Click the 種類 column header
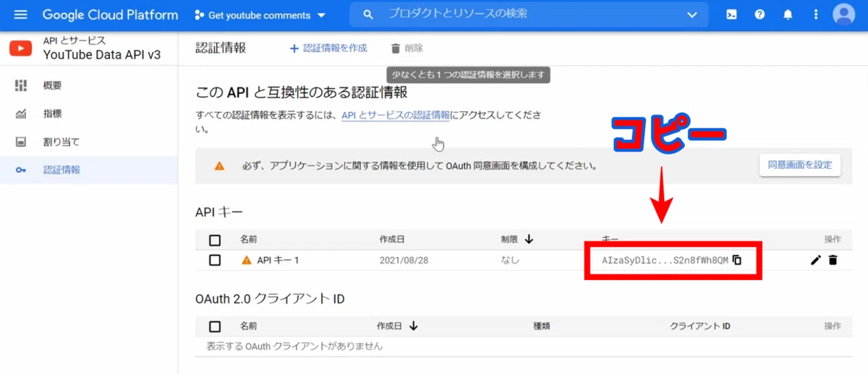 click(x=542, y=326)
